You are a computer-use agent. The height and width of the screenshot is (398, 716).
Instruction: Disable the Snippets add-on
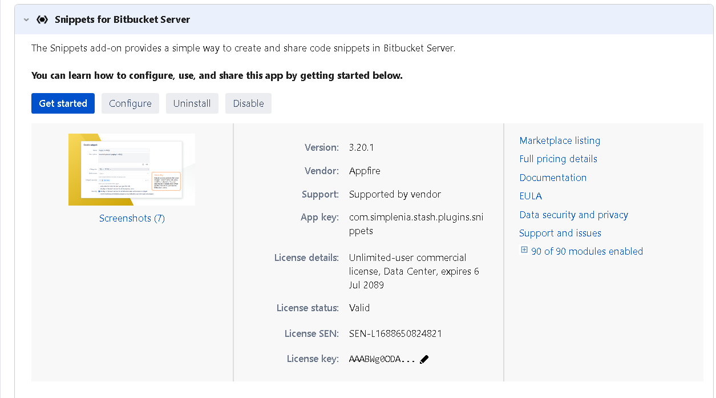click(x=248, y=103)
